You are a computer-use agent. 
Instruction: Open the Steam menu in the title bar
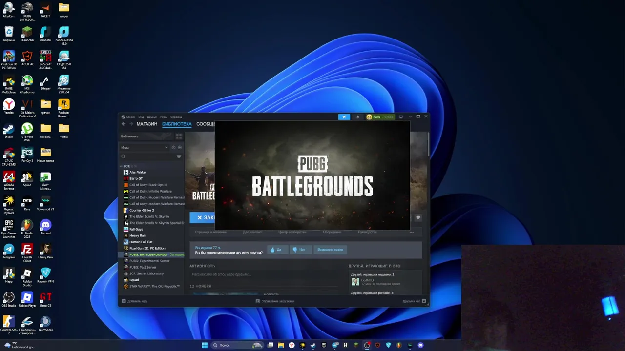click(129, 117)
